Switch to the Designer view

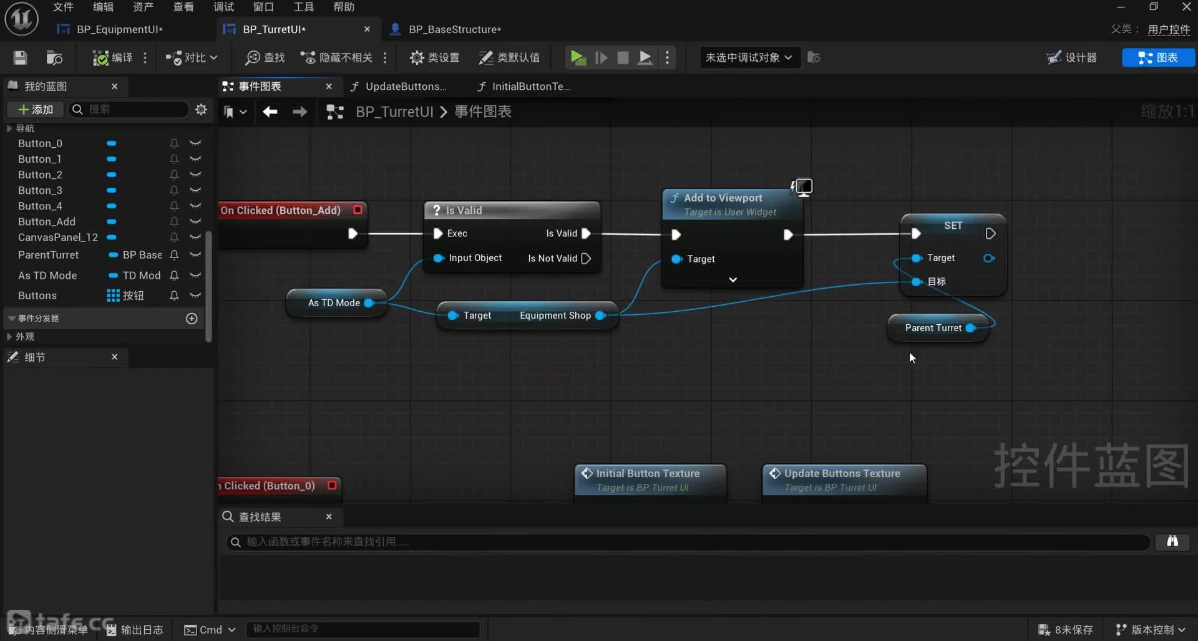click(1072, 58)
